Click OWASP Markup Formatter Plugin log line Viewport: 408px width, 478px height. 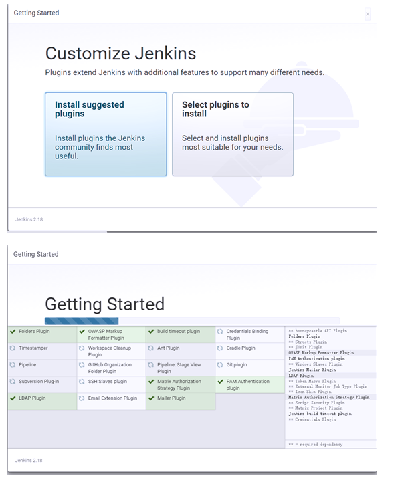pos(321,353)
